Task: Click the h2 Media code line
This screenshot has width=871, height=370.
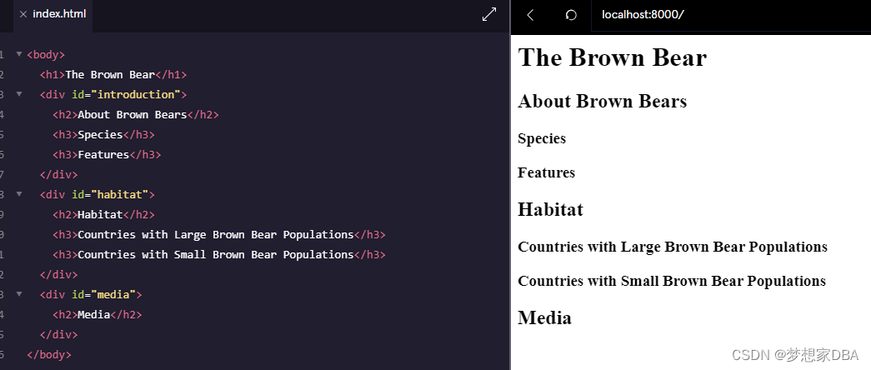Action: [98, 314]
